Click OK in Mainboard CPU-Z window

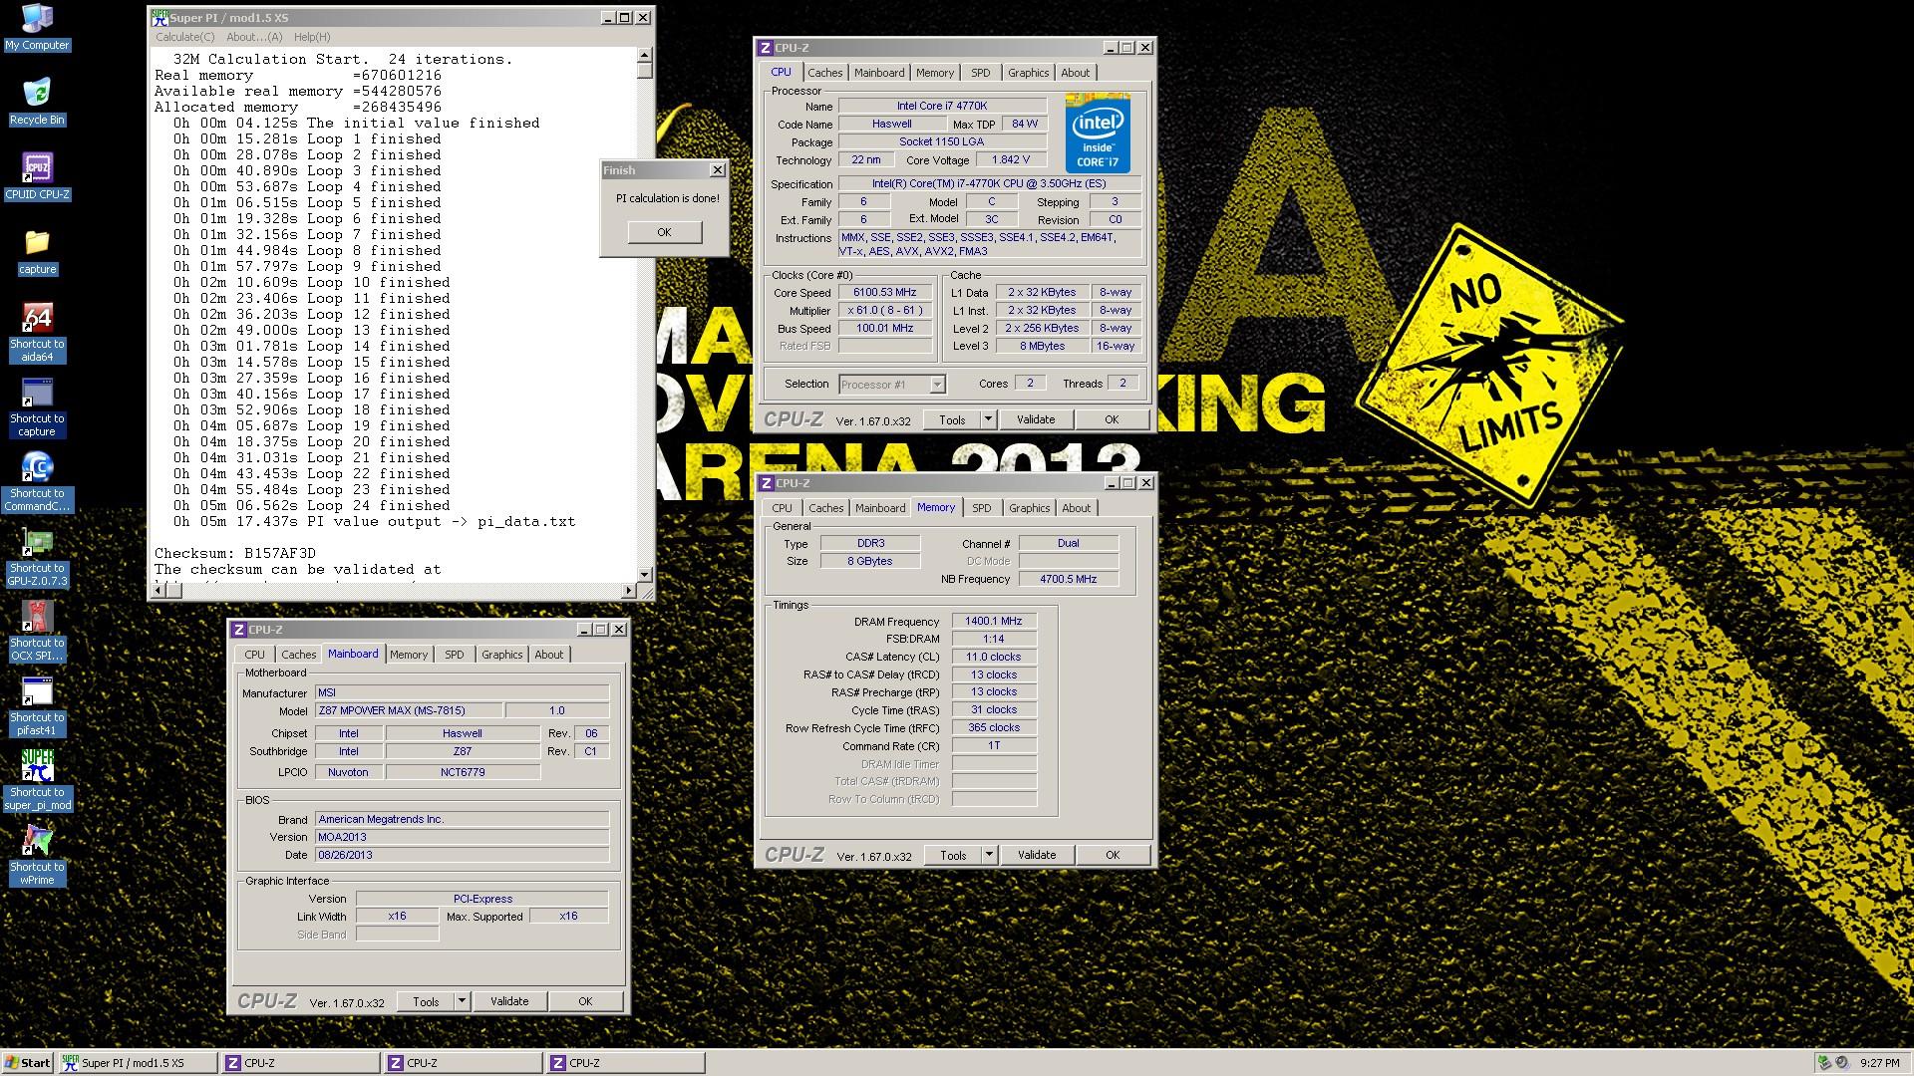585,1001
